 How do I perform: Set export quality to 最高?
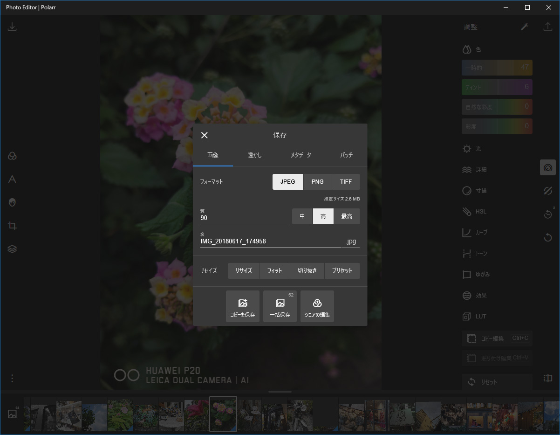click(347, 216)
